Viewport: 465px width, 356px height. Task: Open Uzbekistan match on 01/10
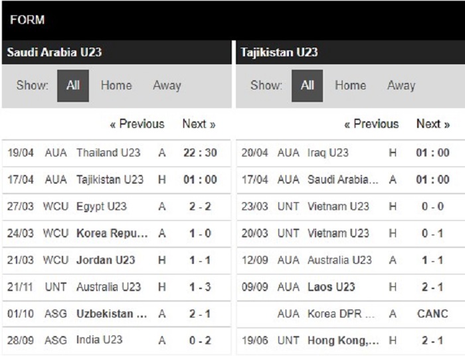116,314
